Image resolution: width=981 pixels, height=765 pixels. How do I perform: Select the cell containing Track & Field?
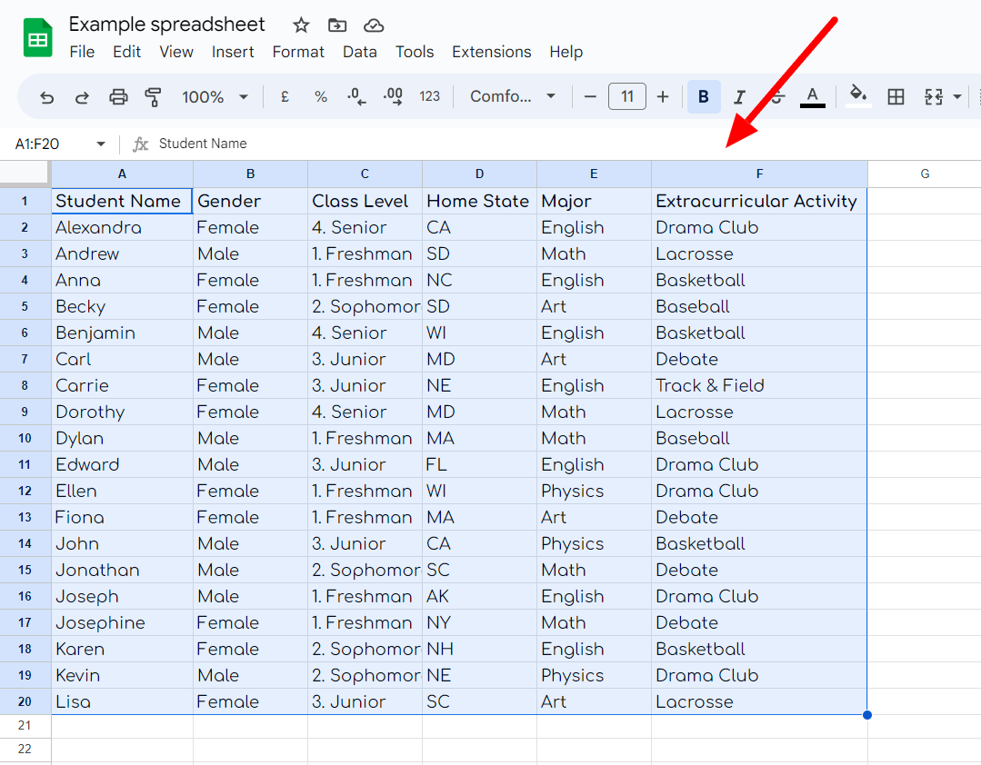759,385
